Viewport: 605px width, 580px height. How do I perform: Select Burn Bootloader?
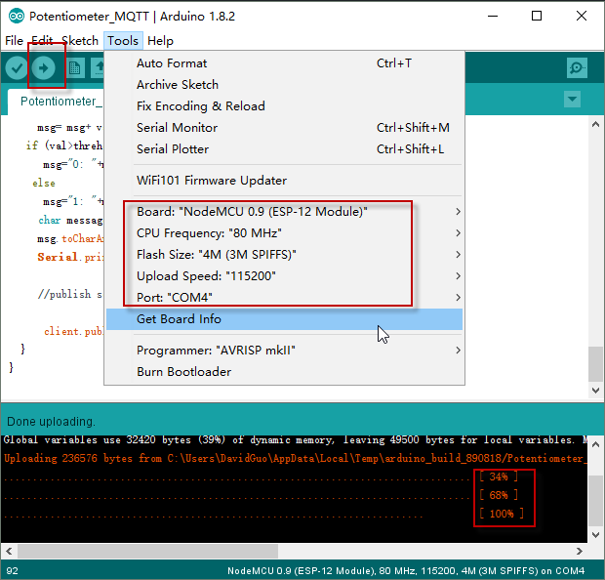(284, 371)
